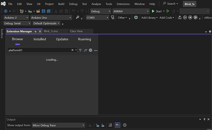Expand the Add Code dropdown
Image resolution: width=212 pixels, height=130 pixels.
point(167,18)
